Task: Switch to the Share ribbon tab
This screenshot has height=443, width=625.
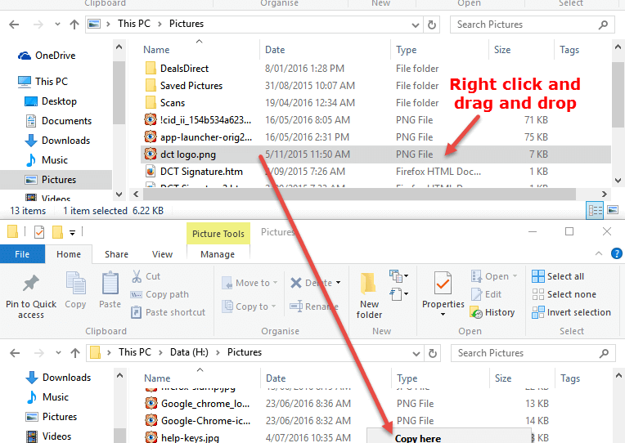Action: click(116, 254)
